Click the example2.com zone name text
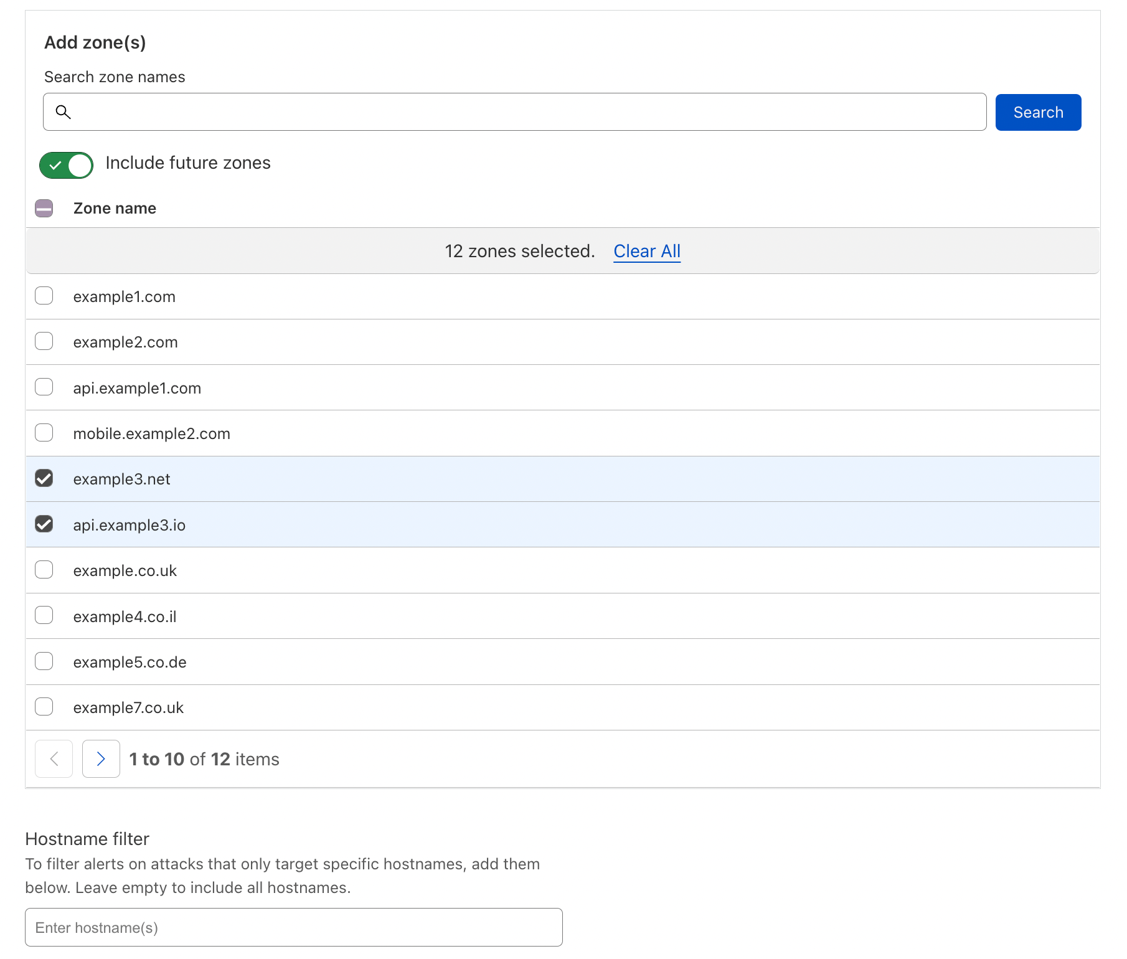The height and width of the screenshot is (959, 1127). (126, 342)
